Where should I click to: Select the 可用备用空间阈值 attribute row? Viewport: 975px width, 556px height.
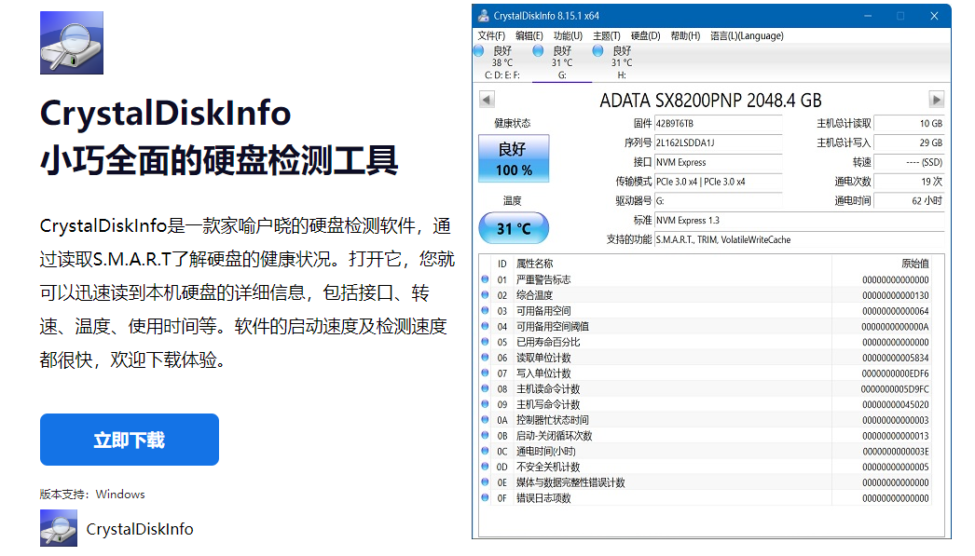(705, 326)
